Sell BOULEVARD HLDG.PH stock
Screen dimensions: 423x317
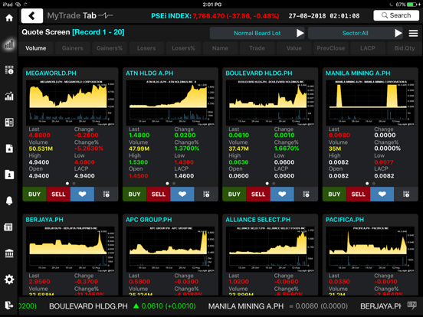pyautogui.click(x=258, y=194)
